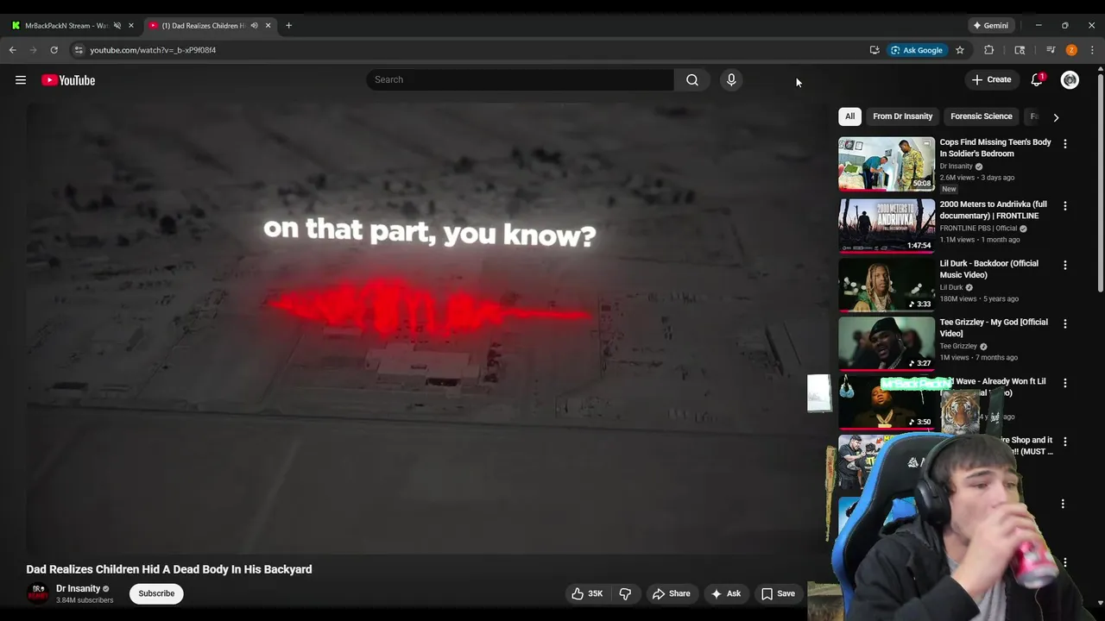This screenshot has height=621, width=1105.
Task: Dislike the video
Action: [x=625, y=593]
